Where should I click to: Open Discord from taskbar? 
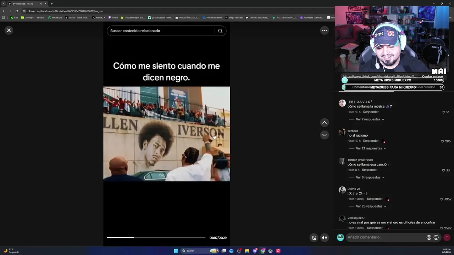(x=255, y=251)
